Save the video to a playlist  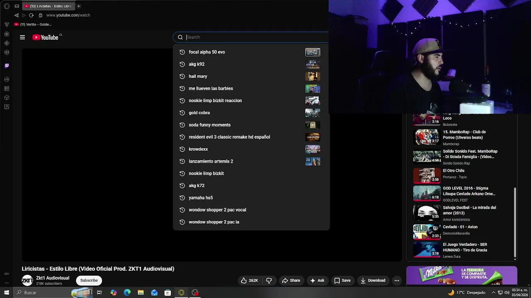point(342,281)
